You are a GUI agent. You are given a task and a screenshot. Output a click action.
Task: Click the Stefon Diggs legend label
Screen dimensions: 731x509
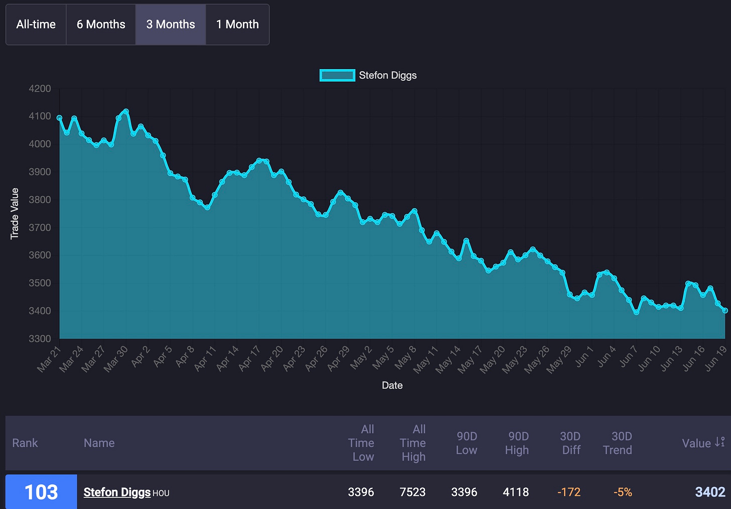tap(388, 75)
